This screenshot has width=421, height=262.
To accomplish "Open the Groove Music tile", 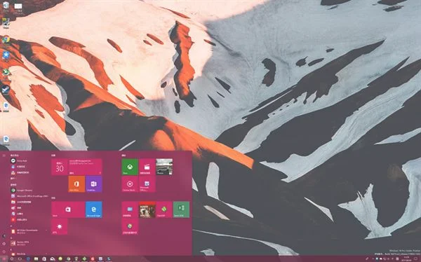I will coord(130,184).
